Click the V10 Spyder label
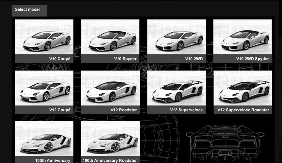The width and height of the screenshot is (282, 163). pyautogui.click(x=125, y=59)
